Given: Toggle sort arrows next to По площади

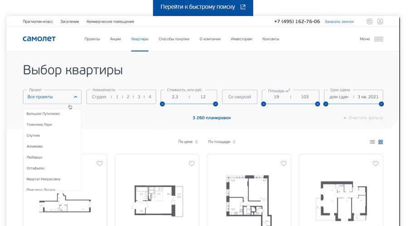Looking at the screenshot, I should (234, 141).
